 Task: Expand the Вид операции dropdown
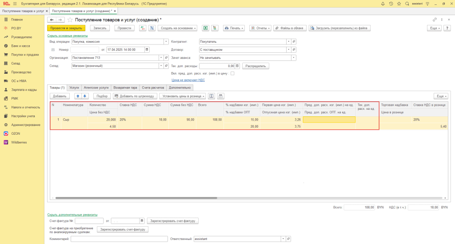166,41
